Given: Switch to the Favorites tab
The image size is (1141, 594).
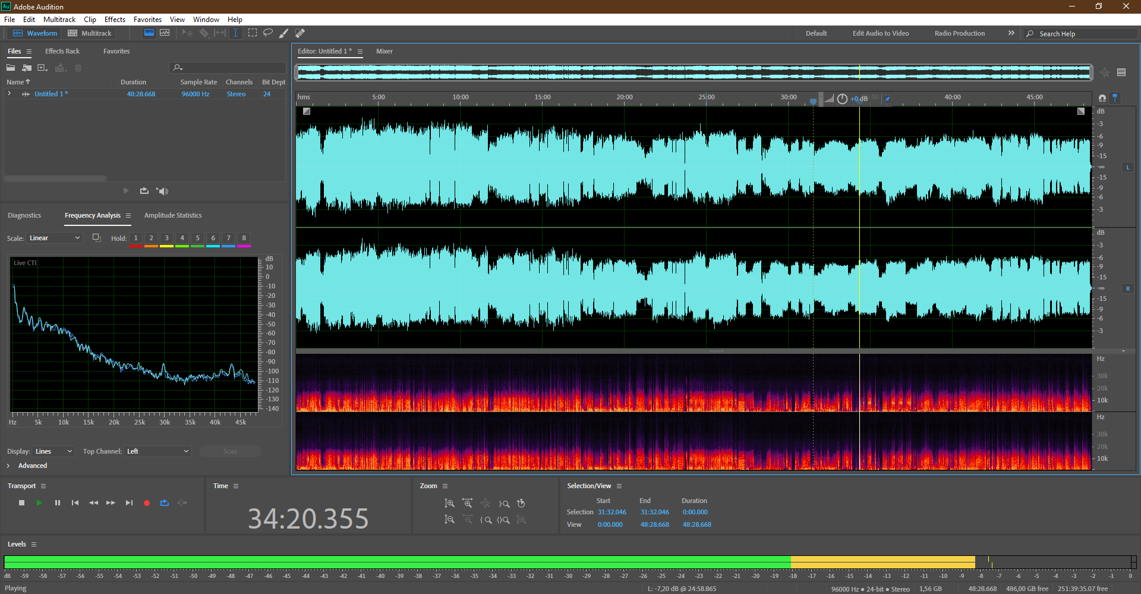Looking at the screenshot, I should 116,51.
